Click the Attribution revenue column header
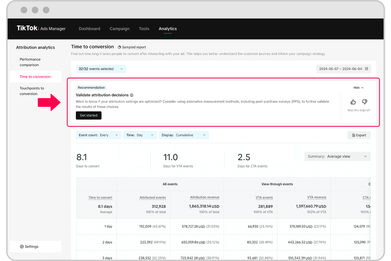 pos(205,197)
